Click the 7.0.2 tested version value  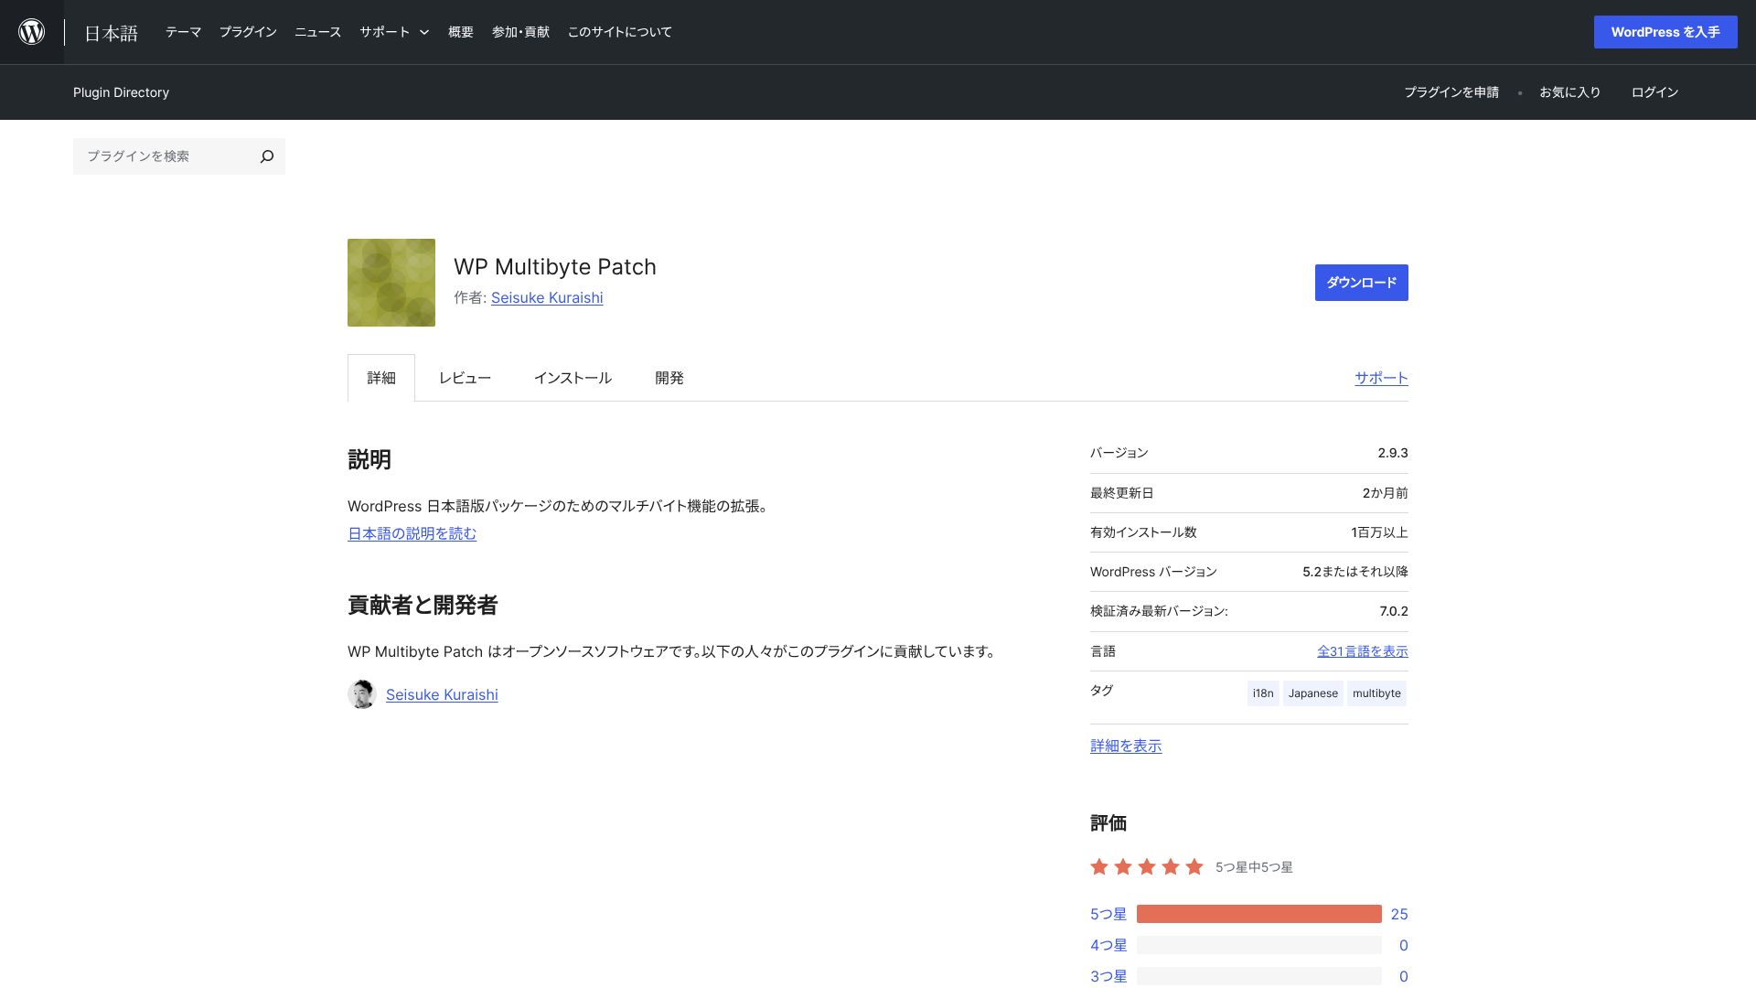point(1394,611)
